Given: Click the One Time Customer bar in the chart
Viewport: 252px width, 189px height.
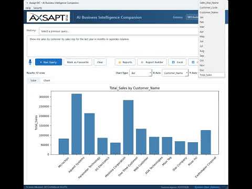Looking at the screenshot, I should tap(128, 127).
